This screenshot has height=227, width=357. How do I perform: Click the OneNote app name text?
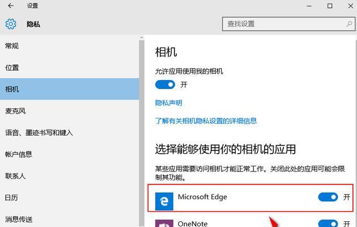(193, 224)
